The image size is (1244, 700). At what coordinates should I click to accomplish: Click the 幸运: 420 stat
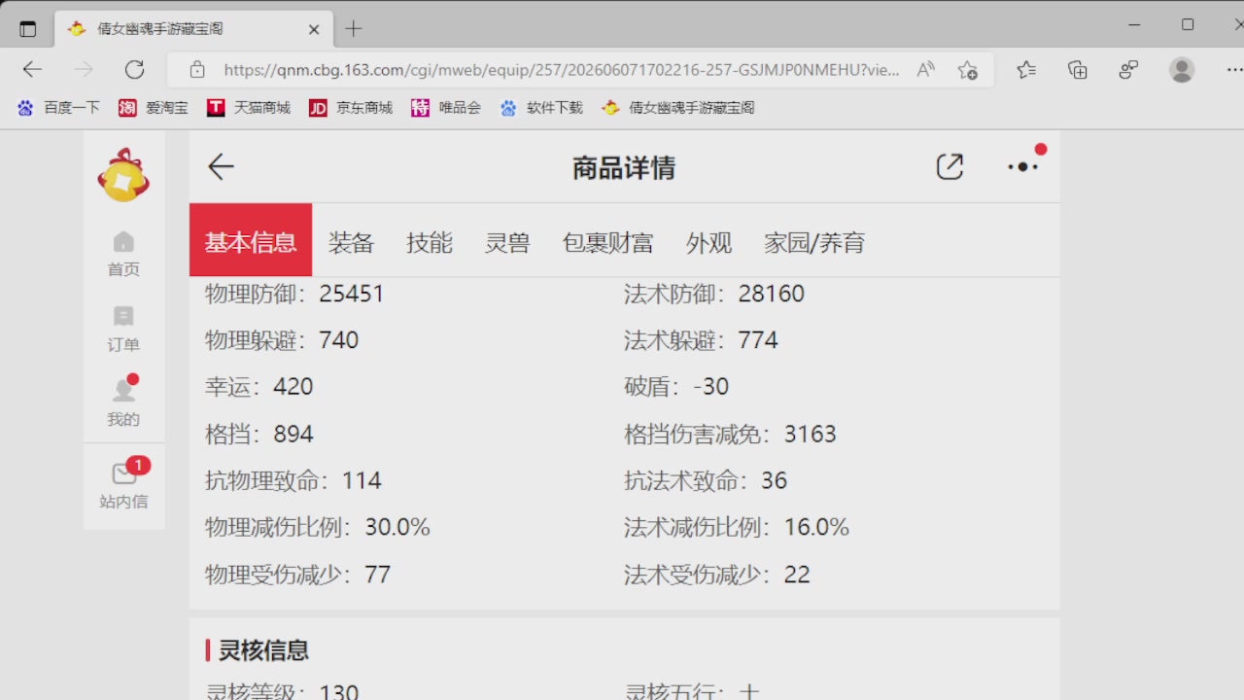(x=259, y=387)
